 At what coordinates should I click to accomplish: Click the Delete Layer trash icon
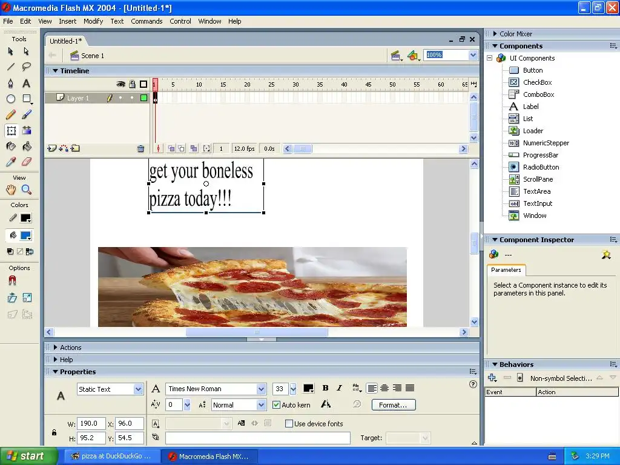pyautogui.click(x=140, y=149)
